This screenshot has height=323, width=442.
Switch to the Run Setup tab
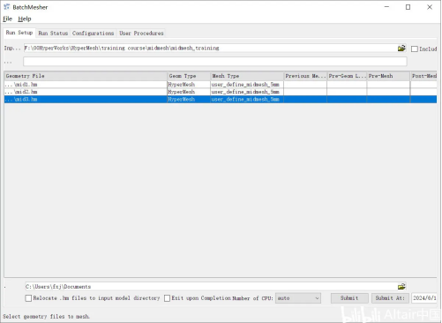pyautogui.click(x=19, y=33)
